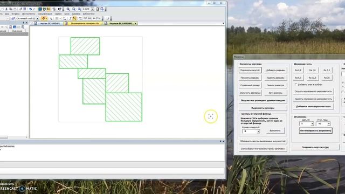Click the zoom-by-frame magnifier icon left of the other magnifiers
Viewport: 345px width, 194px height.
[x=68, y=9]
